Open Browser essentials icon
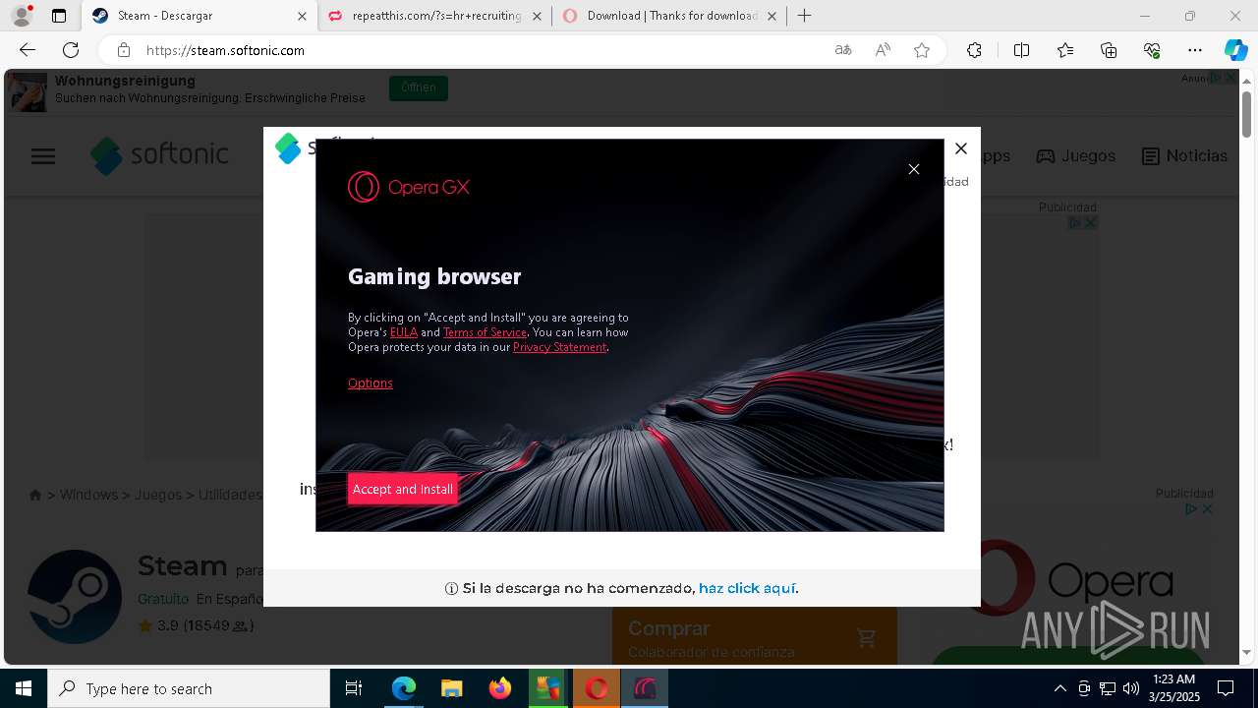 [1152, 50]
